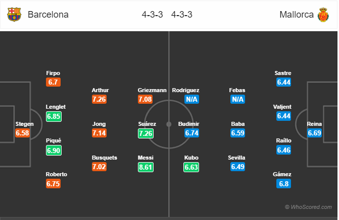The height and width of the screenshot is (220, 339).
Task: Click the Mallorca club crest icon
Action: 323,15
